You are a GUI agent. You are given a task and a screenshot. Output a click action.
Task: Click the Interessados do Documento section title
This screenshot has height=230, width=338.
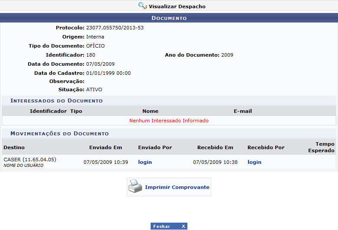click(56, 101)
